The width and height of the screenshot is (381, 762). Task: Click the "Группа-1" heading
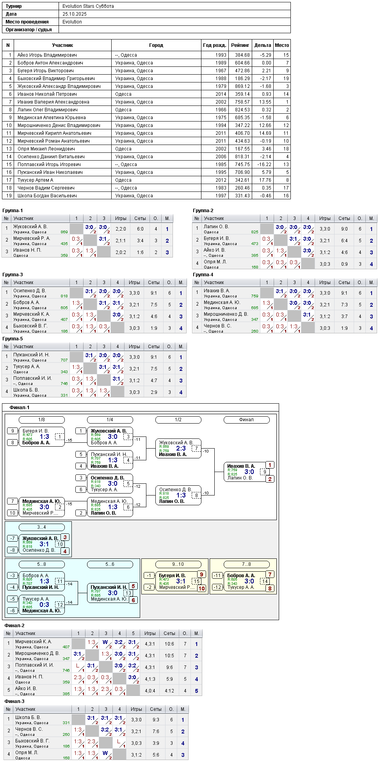[12, 211]
